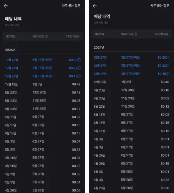This screenshot has width=174, height=193.
Task: Open the 12월 30일 $0.16 row in right panel
Action: [131, 90]
